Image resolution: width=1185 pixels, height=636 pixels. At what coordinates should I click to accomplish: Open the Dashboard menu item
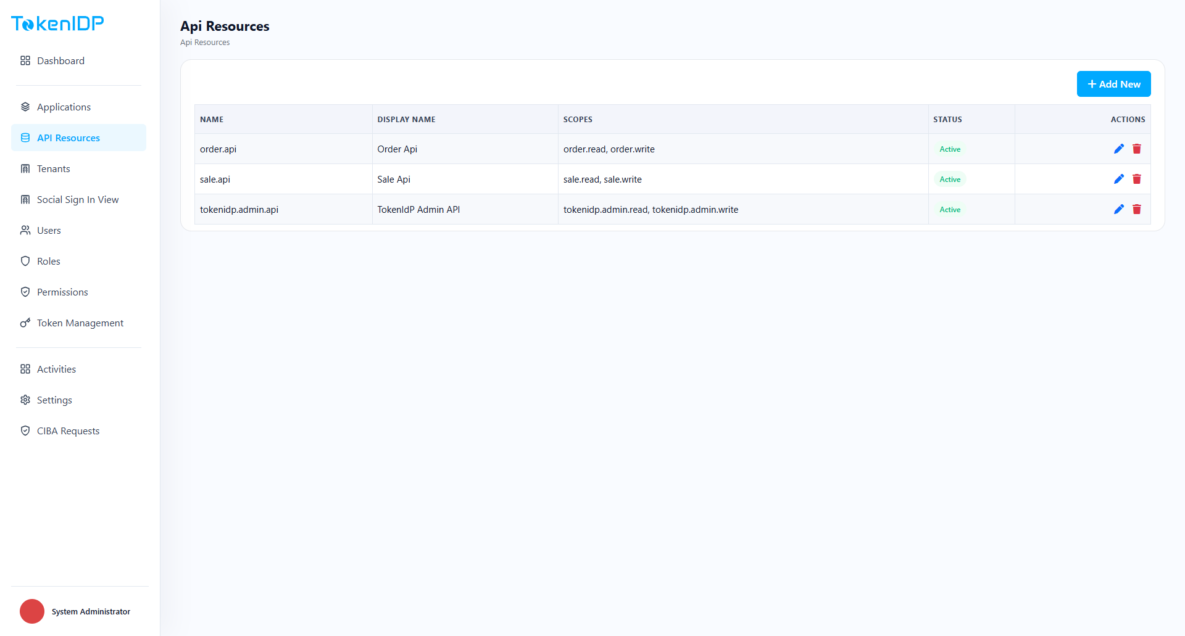tap(78, 60)
